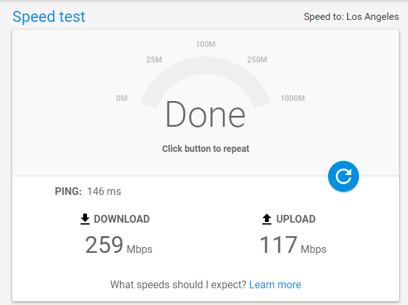Click the Done status text
Image resolution: width=408 pixels, height=305 pixels.
[x=205, y=115]
